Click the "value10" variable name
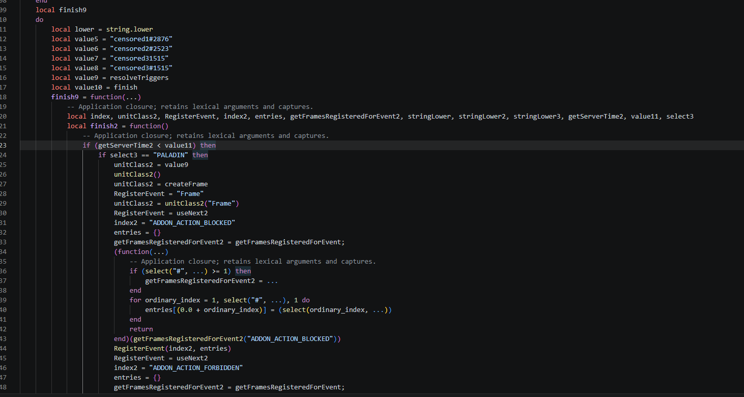The image size is (744, 397). pos(89,87)
